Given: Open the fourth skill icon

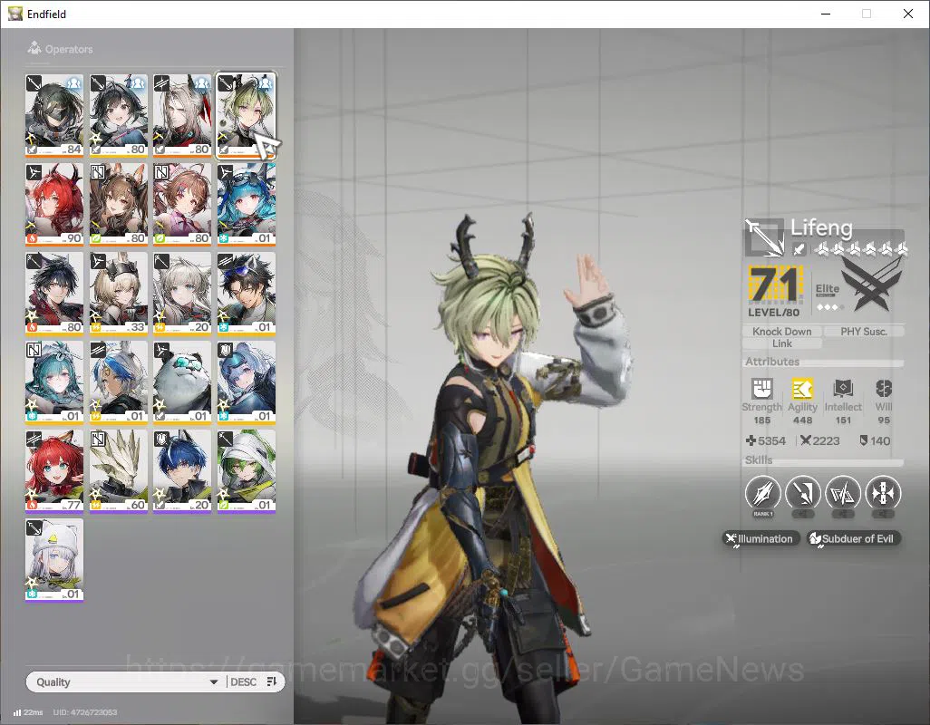Looking at the screenshot, I should [883, 494].
